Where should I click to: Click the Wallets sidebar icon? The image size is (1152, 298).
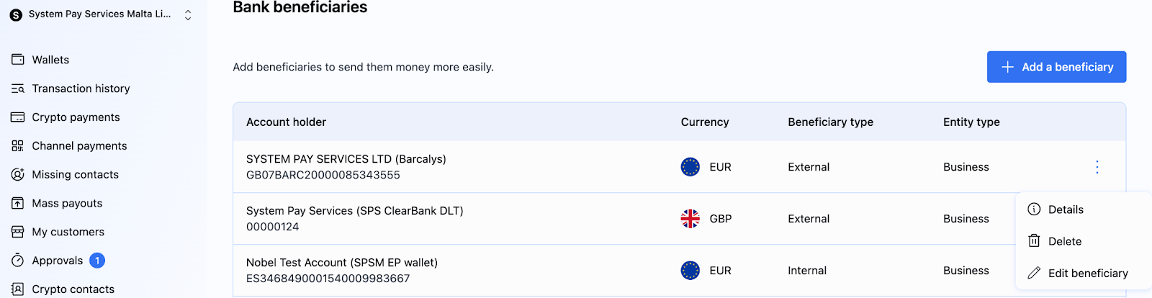pos(18,60)
